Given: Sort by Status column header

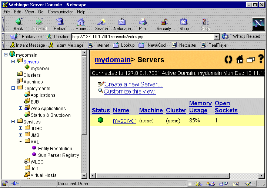Looking at the screenshot, I should [101, 110].
